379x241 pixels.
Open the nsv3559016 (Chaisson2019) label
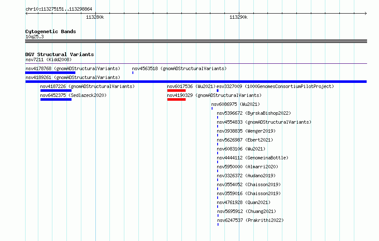249,193
